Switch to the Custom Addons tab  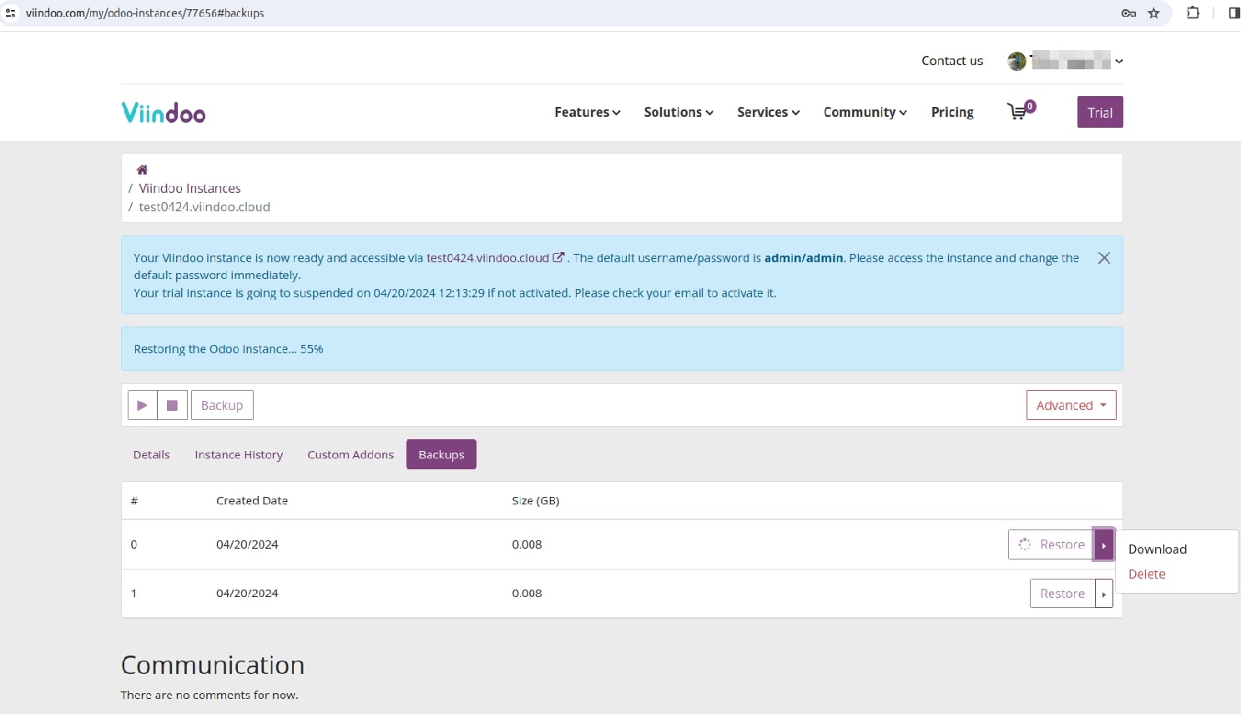pyautogui.click(x=351, y=454)
